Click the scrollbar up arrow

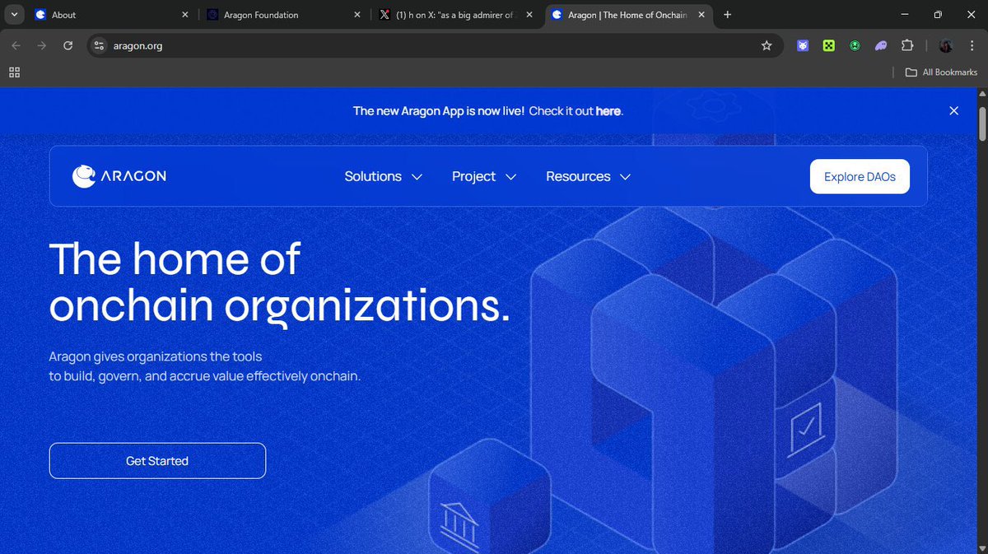pos(981,94)
